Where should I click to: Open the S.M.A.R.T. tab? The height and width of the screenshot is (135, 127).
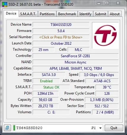coord(28,14)
